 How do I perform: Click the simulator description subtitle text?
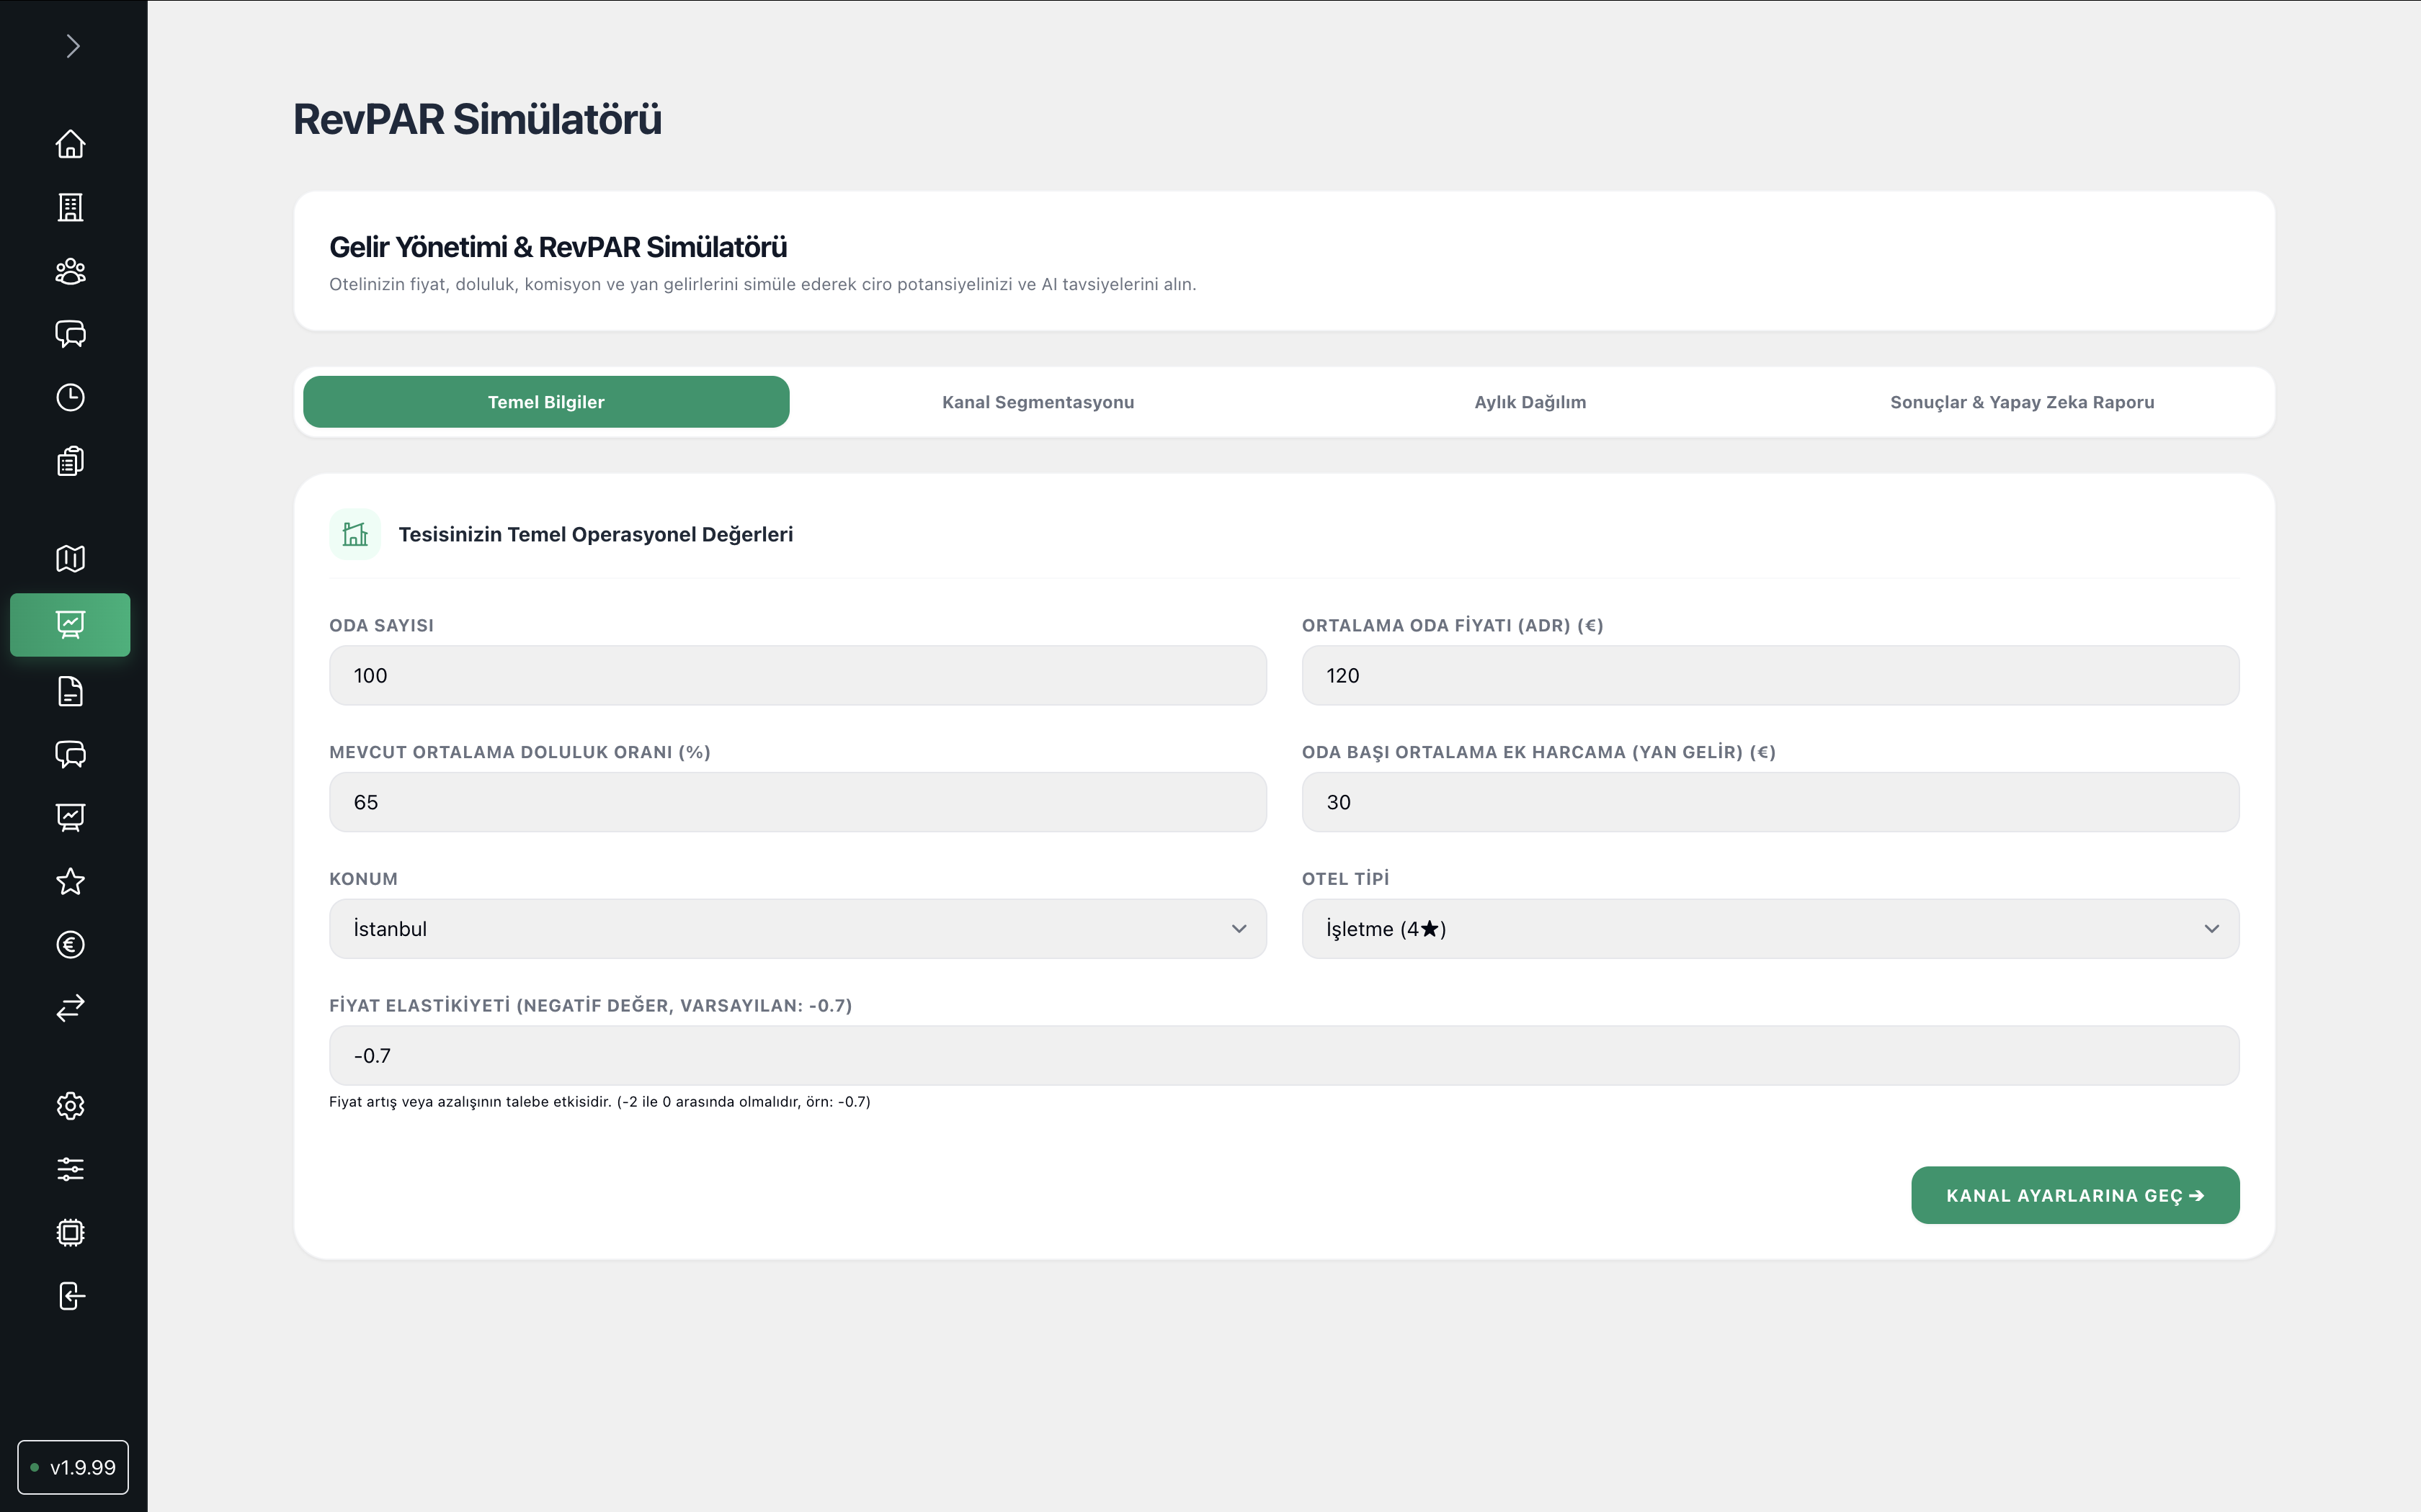click(x=762, y=284)
